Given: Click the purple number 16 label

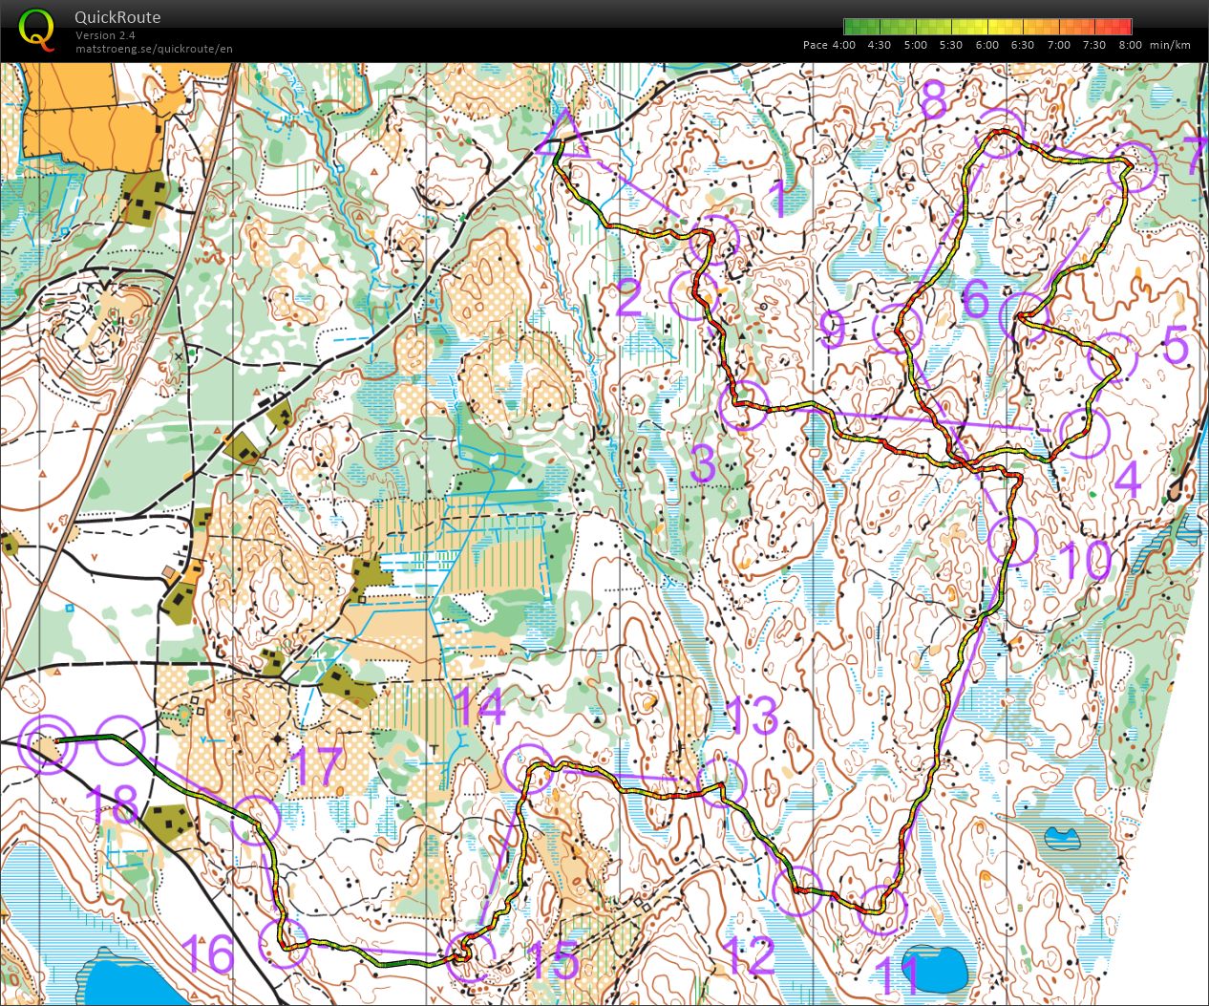Looking at the screenshot, I should coord(208,953).
